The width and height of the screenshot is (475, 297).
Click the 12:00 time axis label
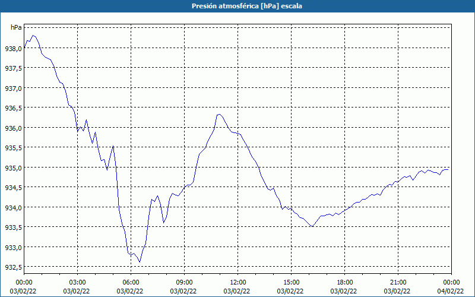pyautogui.click(x=238, y=283)
